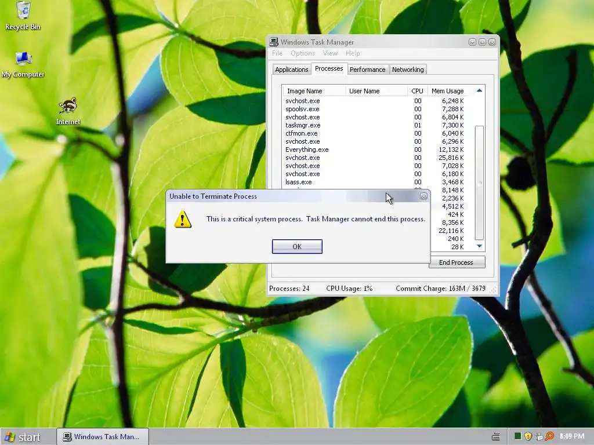
Task: Select the Internet raccoon desktop icon
Action: pos(68,111)
